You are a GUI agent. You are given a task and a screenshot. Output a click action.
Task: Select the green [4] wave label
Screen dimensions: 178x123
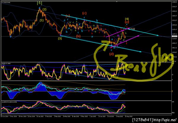(39, 3)
